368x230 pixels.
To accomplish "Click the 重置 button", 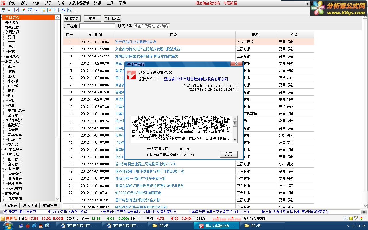I will [92, 18].
